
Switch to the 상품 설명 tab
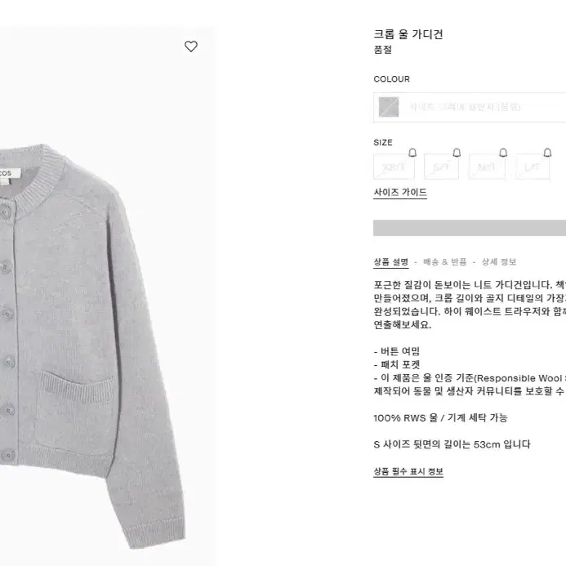(x=391, y=262)
